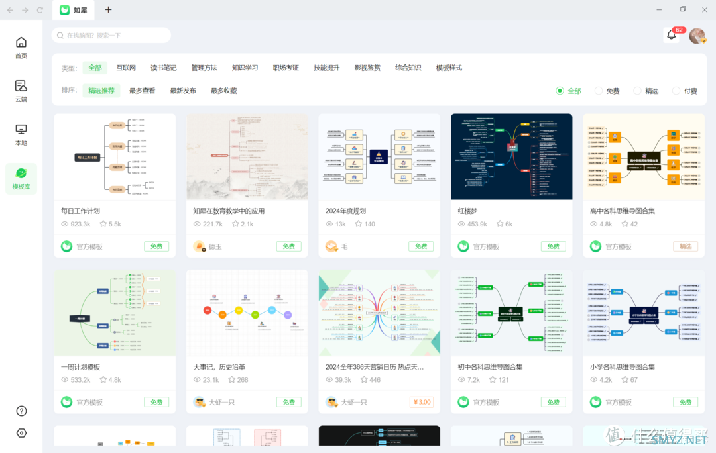This screenshot has width=716, height=453.
Task: Select the 全部 radio filter
Action: point(560,91)
